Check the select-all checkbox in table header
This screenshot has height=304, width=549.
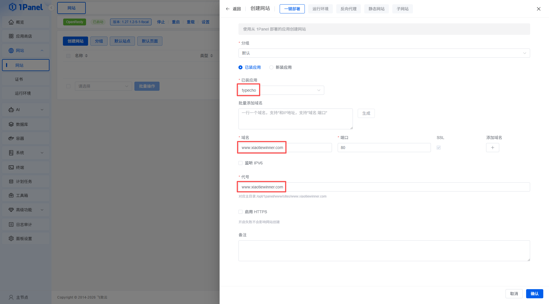(x=68, y=56)
